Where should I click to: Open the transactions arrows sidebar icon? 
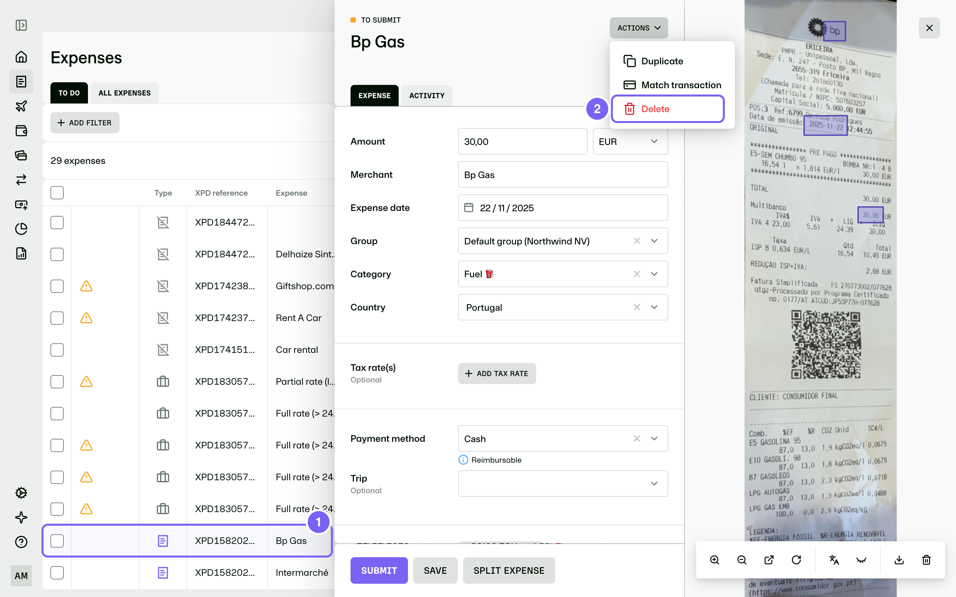tap(21, 180)
